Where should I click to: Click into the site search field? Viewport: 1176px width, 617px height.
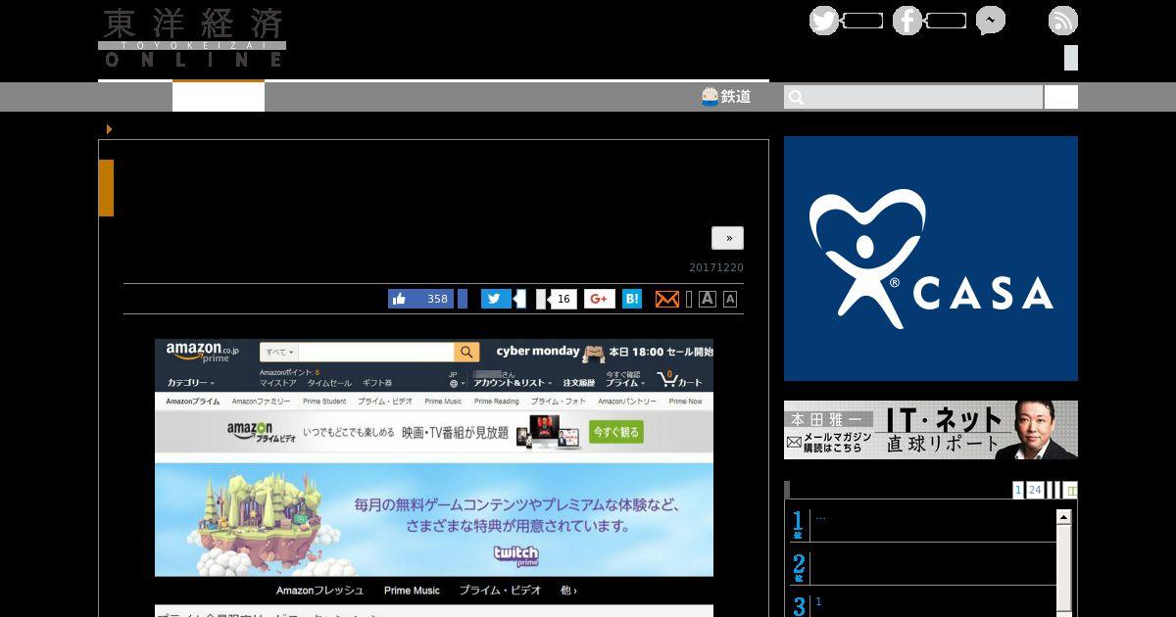(913, 97)
